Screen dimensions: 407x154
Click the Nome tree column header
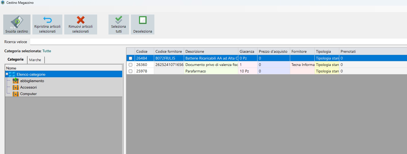(x=64, y=68)
